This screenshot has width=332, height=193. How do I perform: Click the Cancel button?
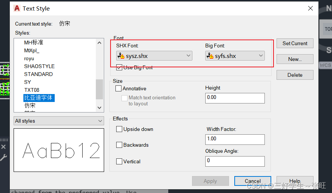point(253,181)
